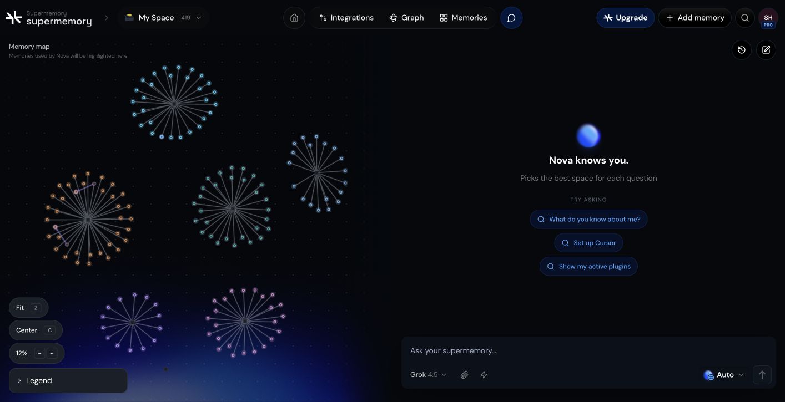Click the 'Nova knows you.' heading

pyautogui.click(x=588, y=160)
